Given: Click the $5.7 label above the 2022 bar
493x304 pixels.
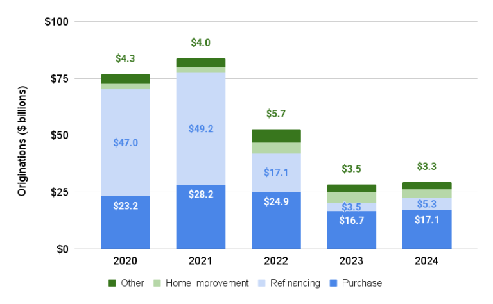Looking at the screenshot, I should [276, 114].
